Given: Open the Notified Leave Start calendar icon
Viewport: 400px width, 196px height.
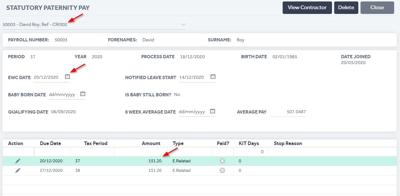Looking at the screenshot, I should point(213,77).
